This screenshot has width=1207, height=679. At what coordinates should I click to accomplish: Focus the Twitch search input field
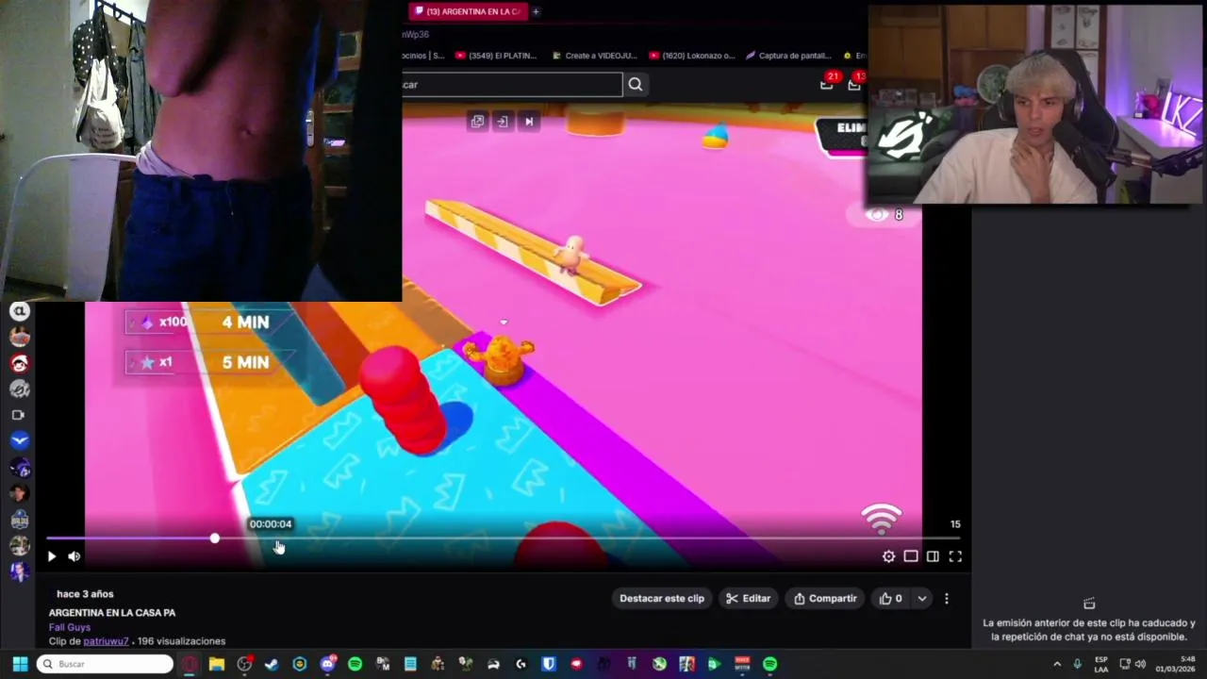[x=512, y=85]
